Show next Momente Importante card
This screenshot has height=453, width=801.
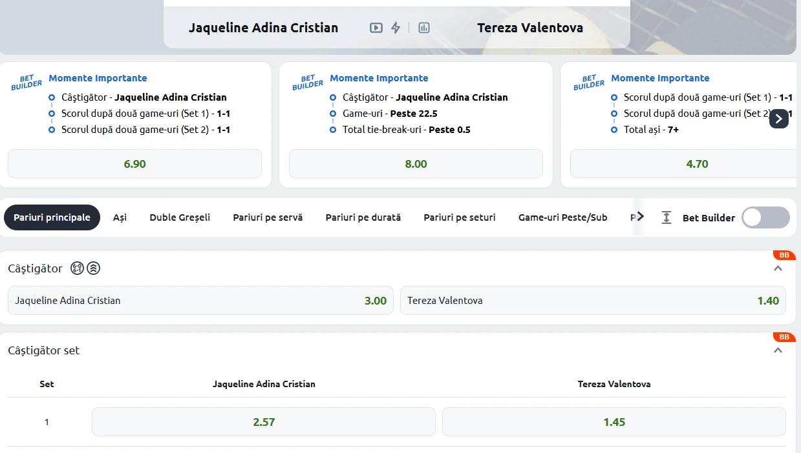pos(779,119)
